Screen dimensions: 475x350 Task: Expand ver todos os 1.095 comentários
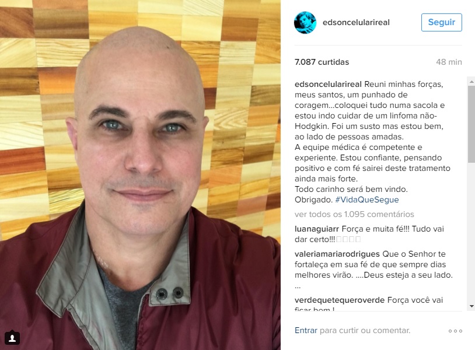coord(354,214)
